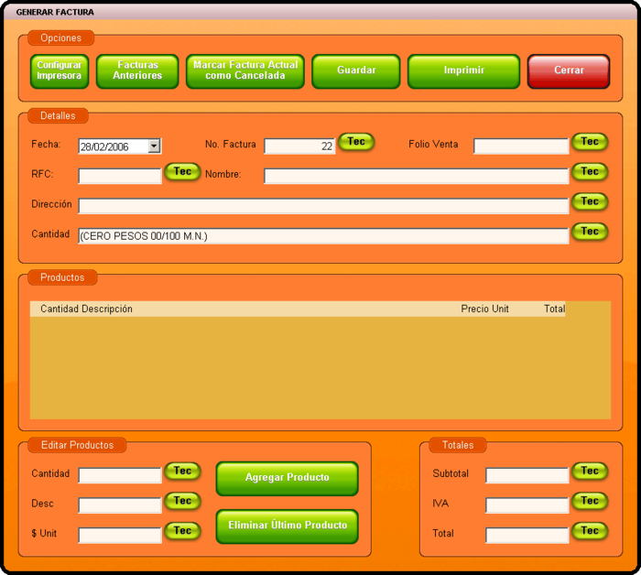
Task: Click Tec button for $ Unit field
Action: 182,531
